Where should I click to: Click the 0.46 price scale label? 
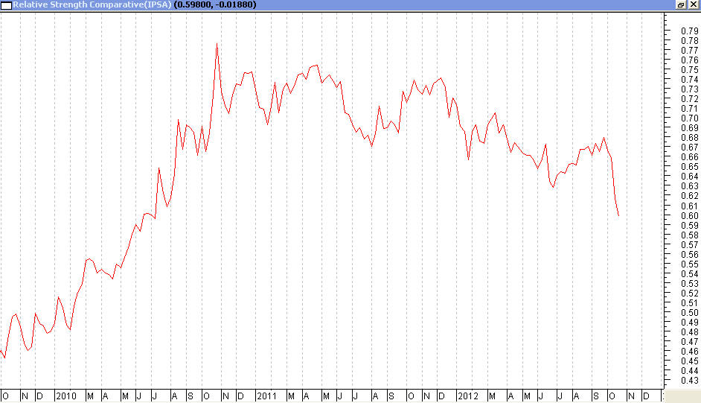[x=689, y=352]
